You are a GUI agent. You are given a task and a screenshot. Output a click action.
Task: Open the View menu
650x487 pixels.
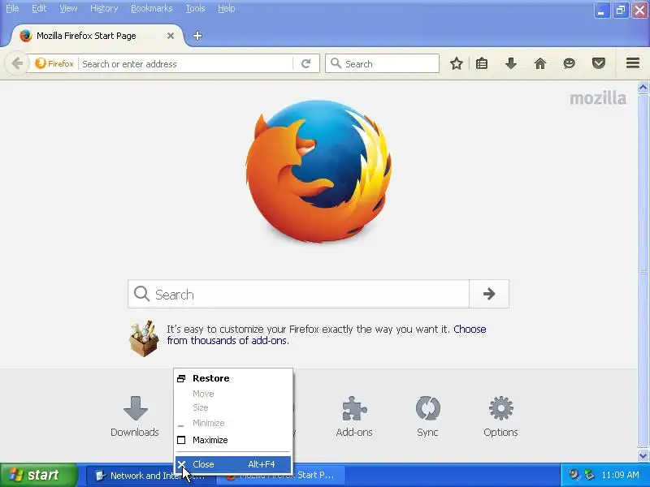(x=68, y=8)
